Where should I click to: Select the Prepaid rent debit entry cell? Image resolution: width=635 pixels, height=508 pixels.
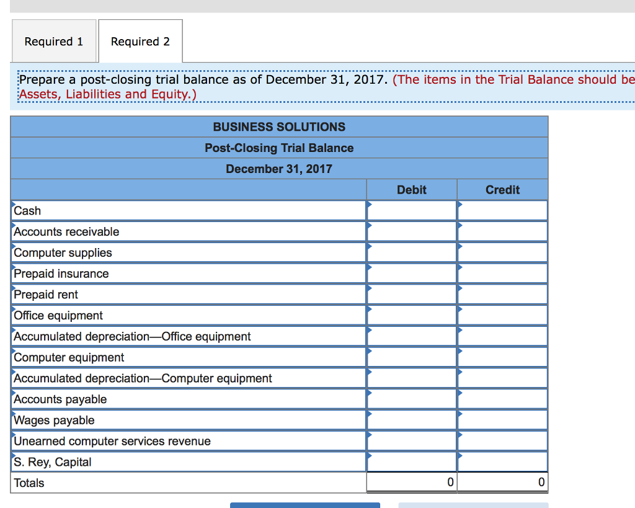coord(411,294)
